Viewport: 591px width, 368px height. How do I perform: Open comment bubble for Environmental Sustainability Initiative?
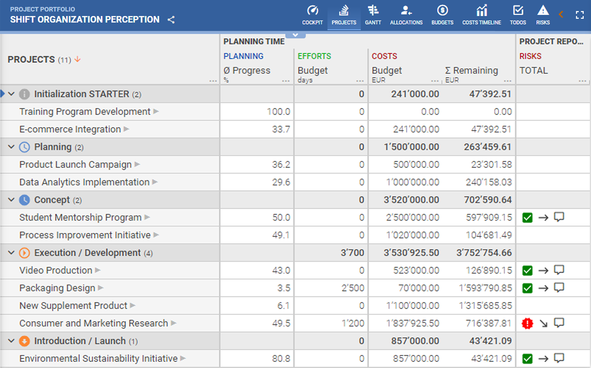point(559,358)
